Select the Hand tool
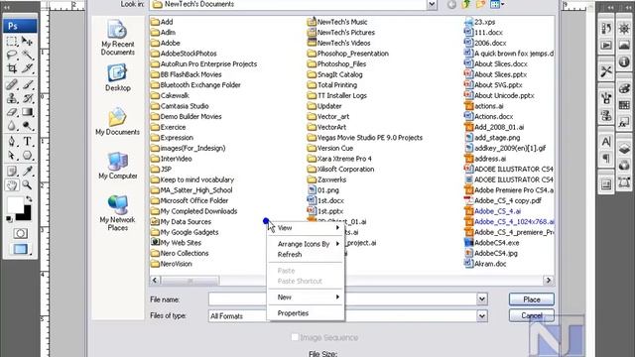Viewport: 635px width, 357px height. tap(12, 185)
